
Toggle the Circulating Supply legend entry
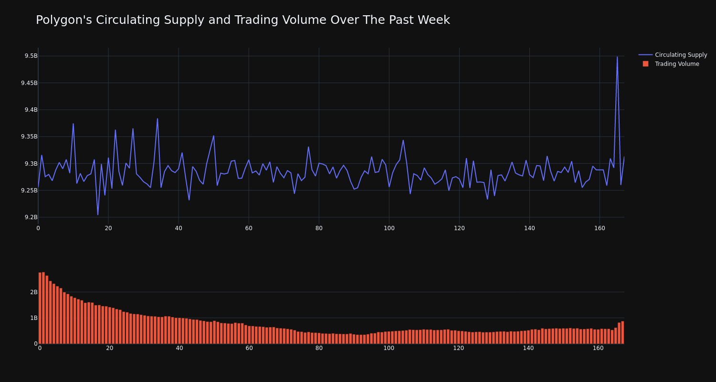(673, 55)
